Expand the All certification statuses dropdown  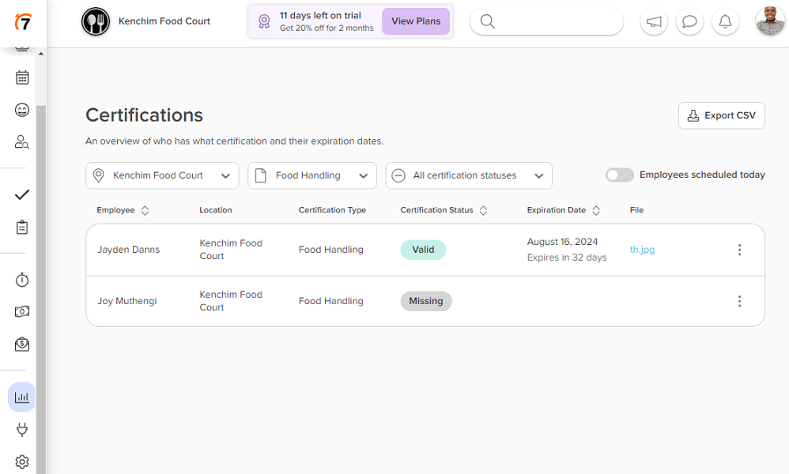(x=469, y=175)
